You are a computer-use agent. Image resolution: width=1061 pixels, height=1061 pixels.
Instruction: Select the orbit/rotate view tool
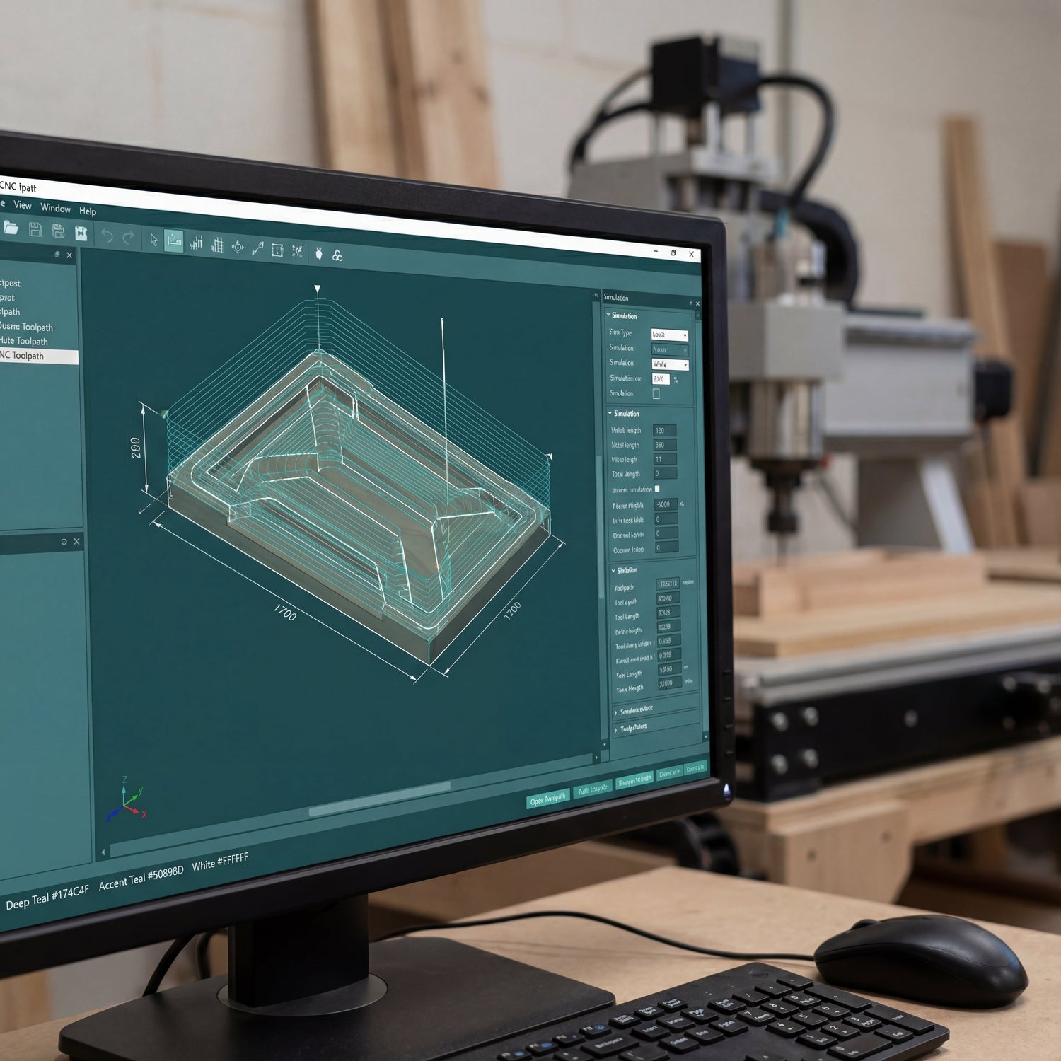pyautogui.click(x=237, y=246)
